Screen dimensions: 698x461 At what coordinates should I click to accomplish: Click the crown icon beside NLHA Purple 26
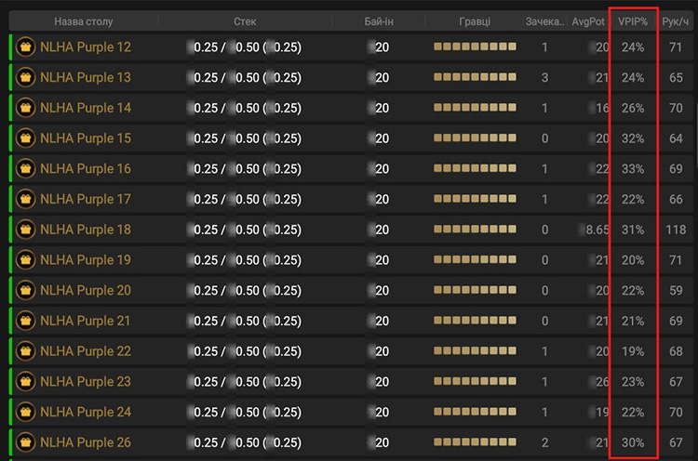(x=26, y=442)
